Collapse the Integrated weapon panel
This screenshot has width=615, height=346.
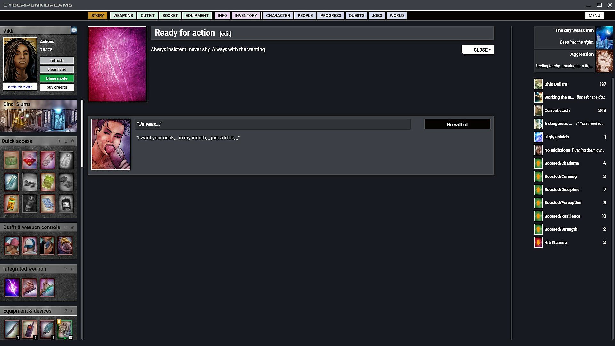pos(66,269)
